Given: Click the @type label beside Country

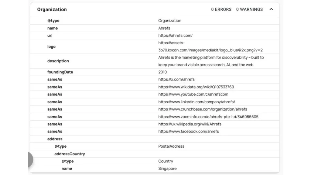Looking at the screenshot, I should [68, 161].
